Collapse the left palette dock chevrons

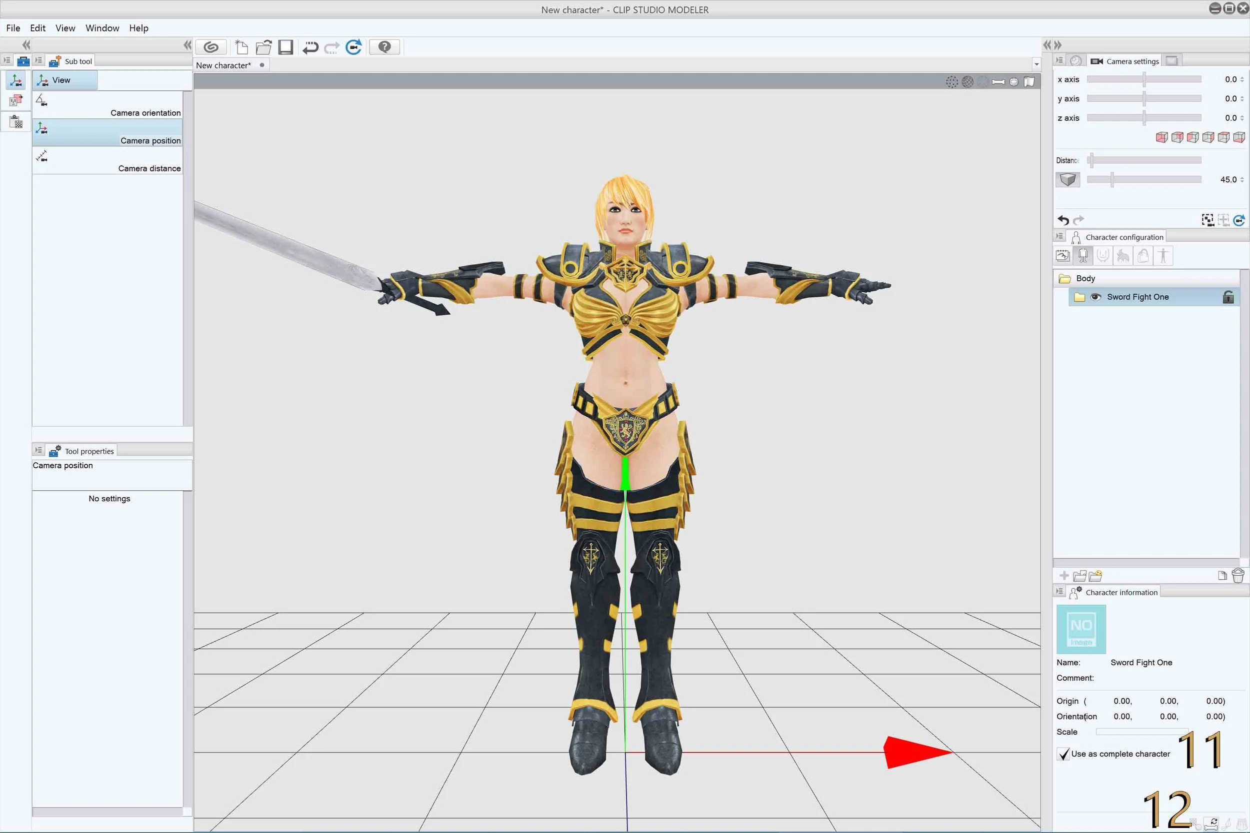coord(26,45)
